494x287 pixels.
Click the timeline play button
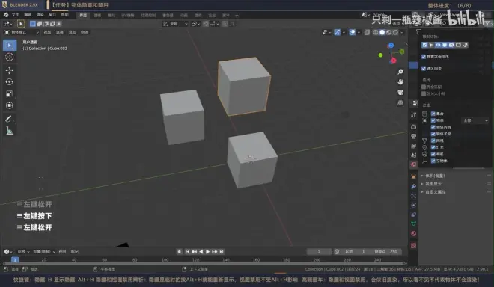pos(207,252)
